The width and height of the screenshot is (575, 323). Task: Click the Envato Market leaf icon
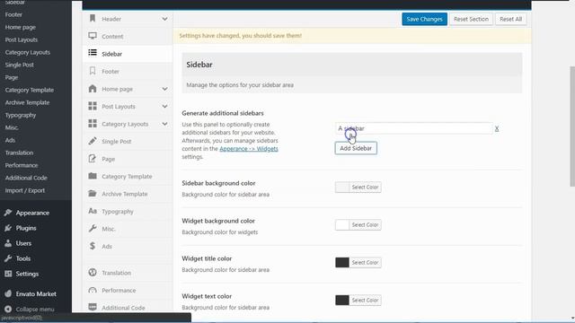[x=8, y=293]
